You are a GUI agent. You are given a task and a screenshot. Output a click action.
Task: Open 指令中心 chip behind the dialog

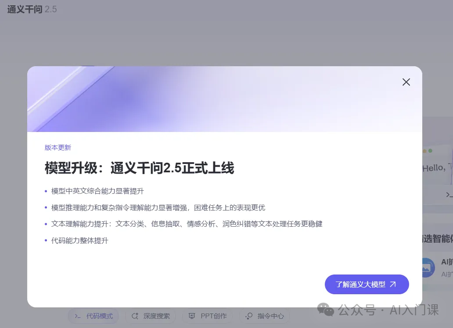tap(264, 316)
